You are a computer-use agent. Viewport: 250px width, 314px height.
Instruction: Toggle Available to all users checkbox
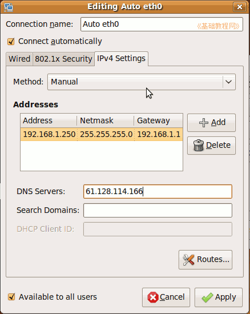point(11,297)
